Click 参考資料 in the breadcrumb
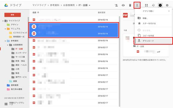This screenshot has height=108, width=173. click(x=55, y=5)
